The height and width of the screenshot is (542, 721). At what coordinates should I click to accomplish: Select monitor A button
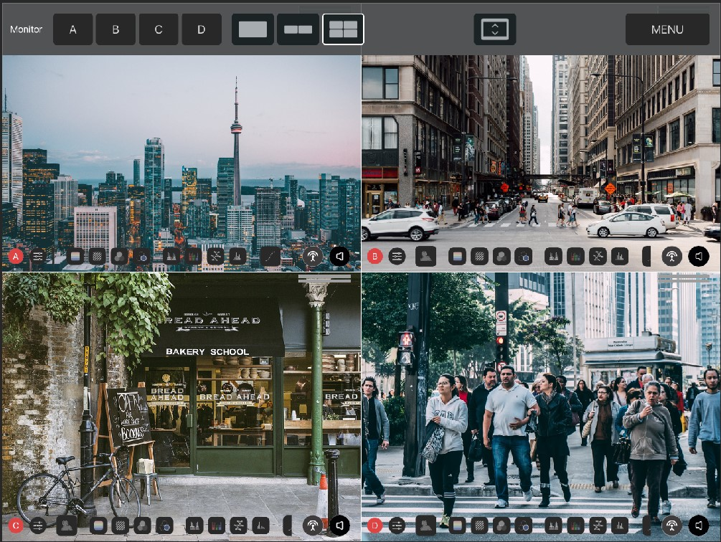[72, 29]
